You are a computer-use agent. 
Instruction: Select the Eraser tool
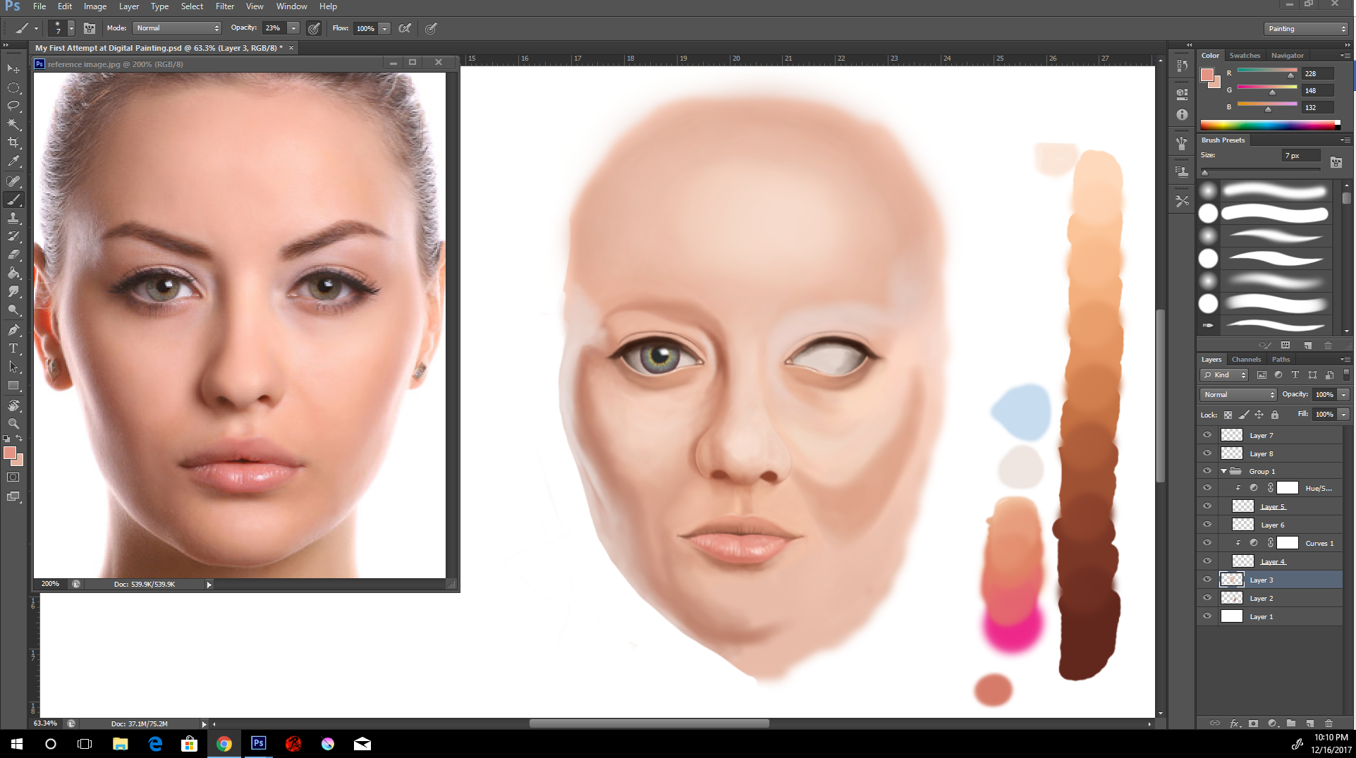click(13, 255)
